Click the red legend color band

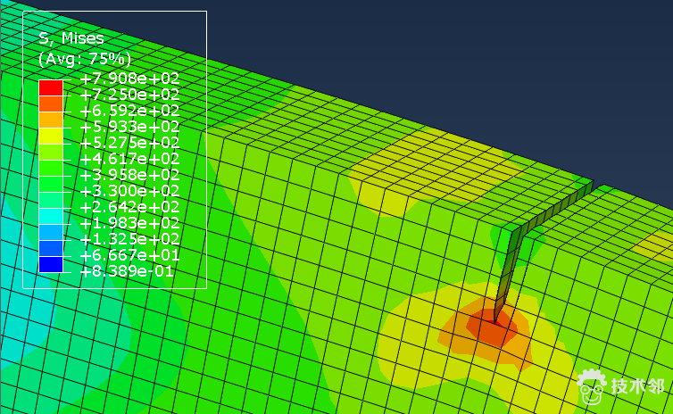[x=51, y=87]
